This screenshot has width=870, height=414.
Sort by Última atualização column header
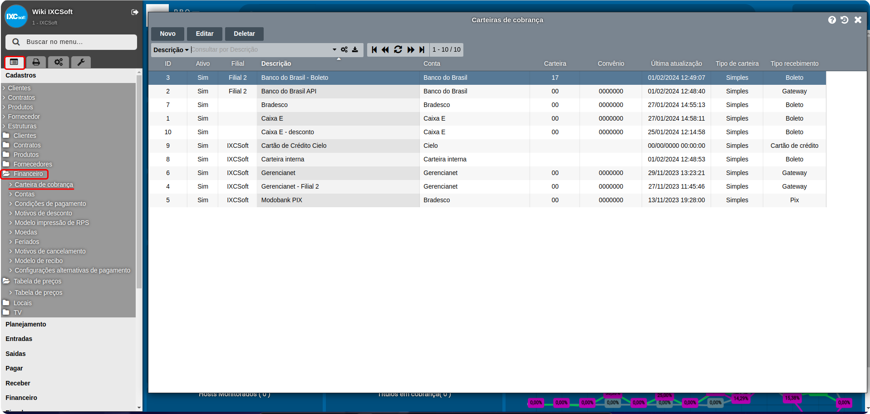[676, 63]
